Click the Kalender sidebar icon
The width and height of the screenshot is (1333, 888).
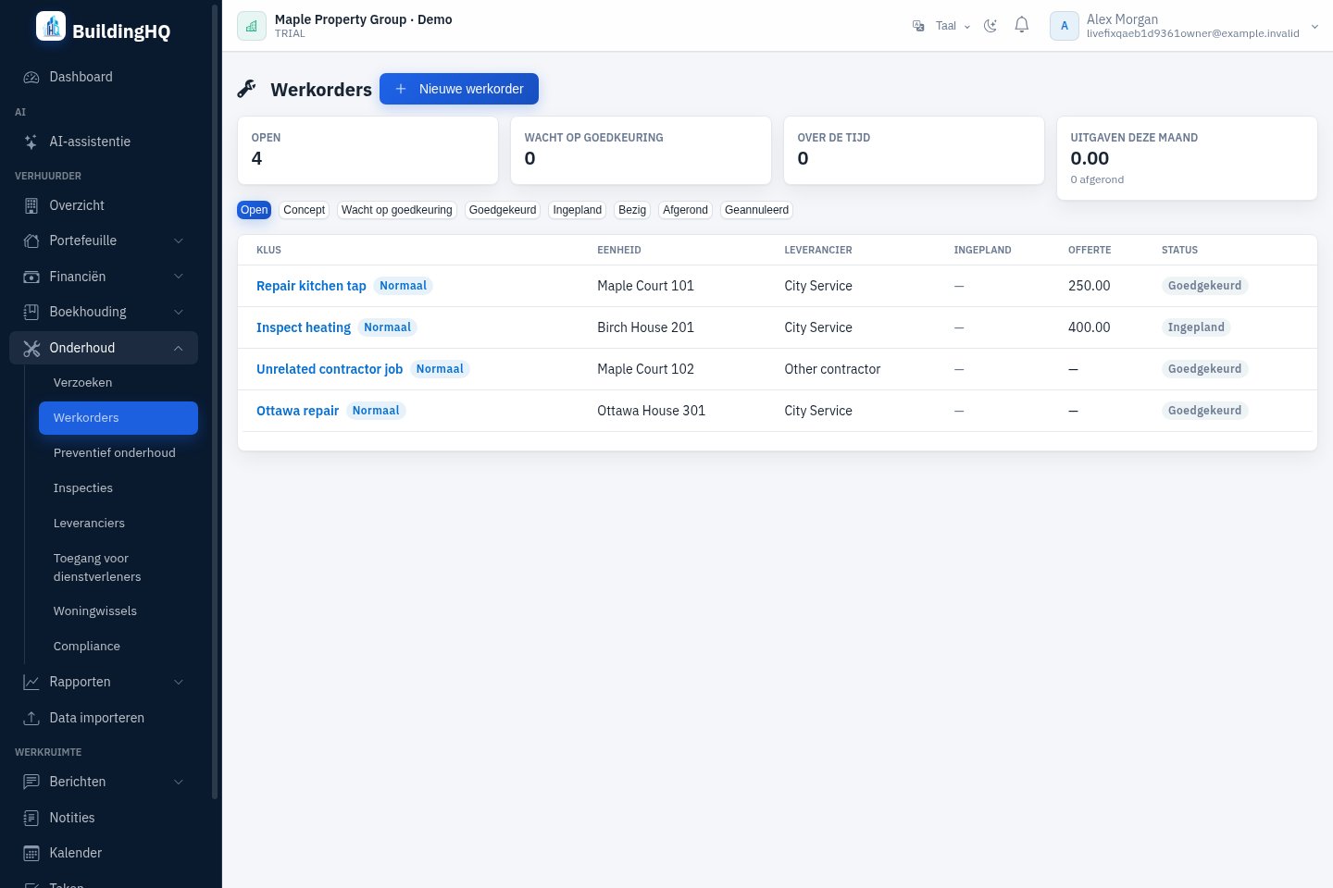pos(31,853)
